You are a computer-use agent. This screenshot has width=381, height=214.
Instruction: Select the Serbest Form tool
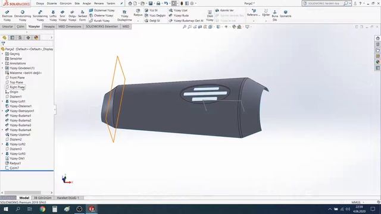[82, 16]
